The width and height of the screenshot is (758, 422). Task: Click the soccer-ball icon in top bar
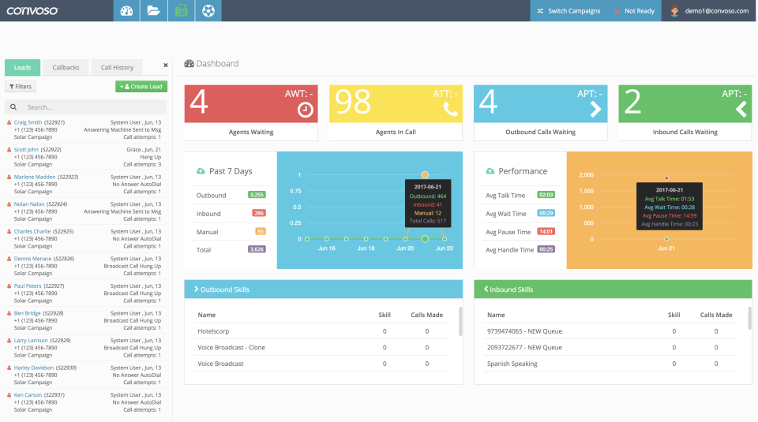[x=208, y=10]
